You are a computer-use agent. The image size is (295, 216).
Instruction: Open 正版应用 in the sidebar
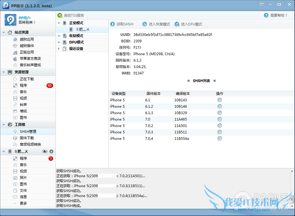click(x=27, y=52)
